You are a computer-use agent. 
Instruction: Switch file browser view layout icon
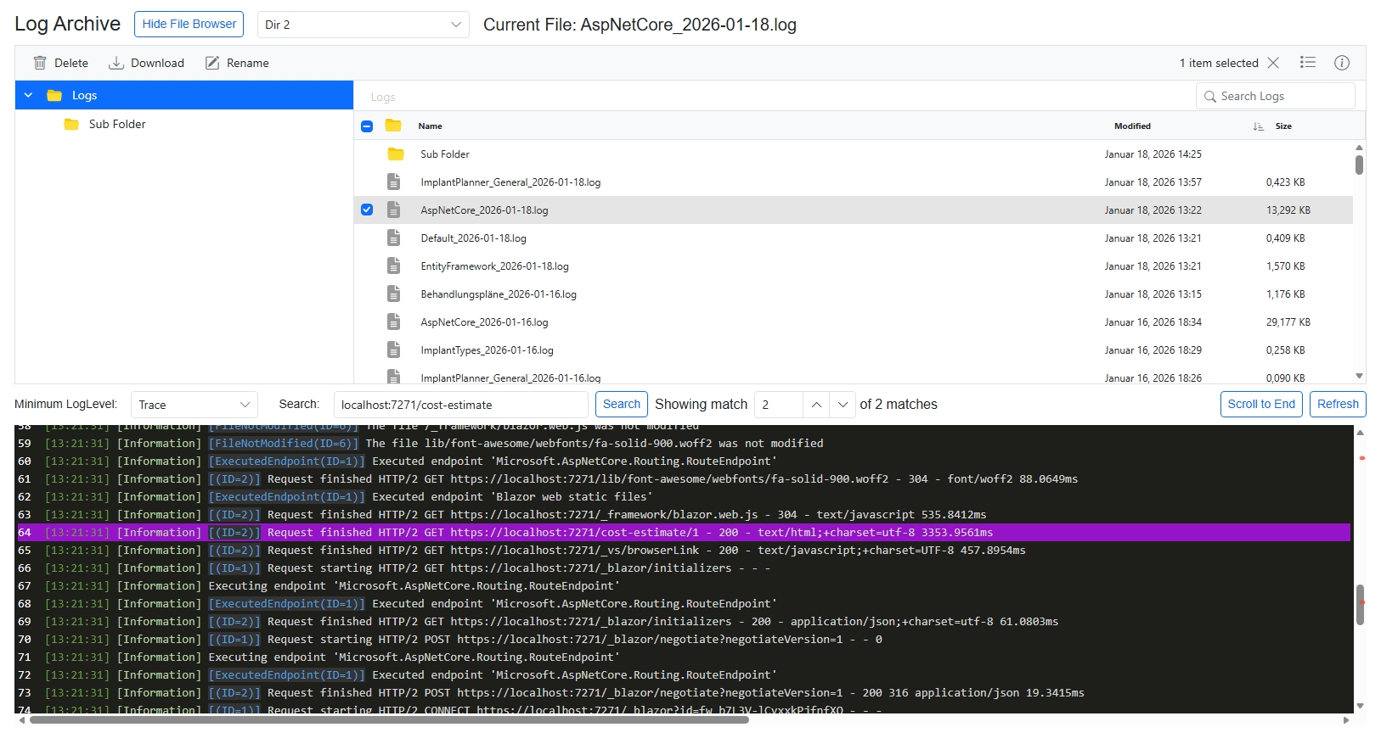(x=1308, y=62)
